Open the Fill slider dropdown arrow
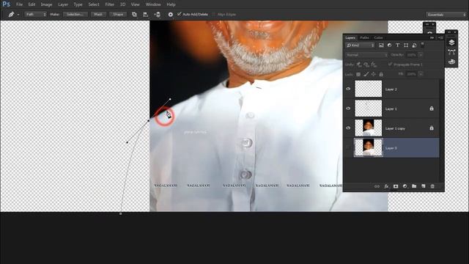This screenshot has width=469, height=264. coord(421,74)
